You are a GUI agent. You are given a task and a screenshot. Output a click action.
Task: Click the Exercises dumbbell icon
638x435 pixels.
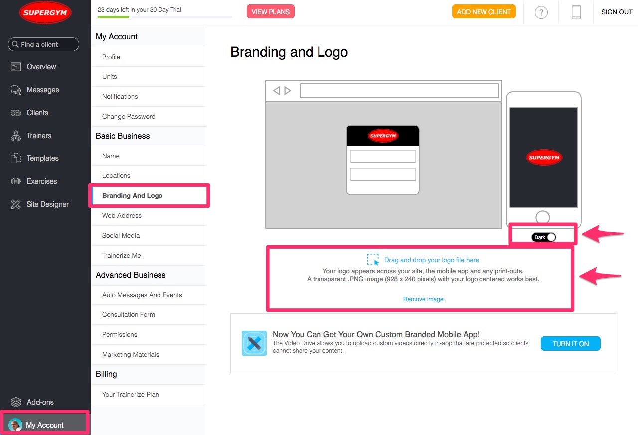(x=16, y=181)
